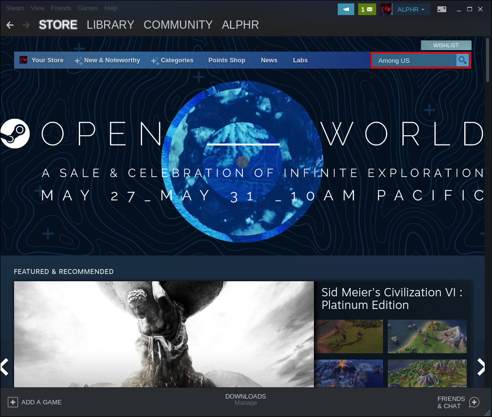Click the forward arrow navigation icon

coord(26,25)
